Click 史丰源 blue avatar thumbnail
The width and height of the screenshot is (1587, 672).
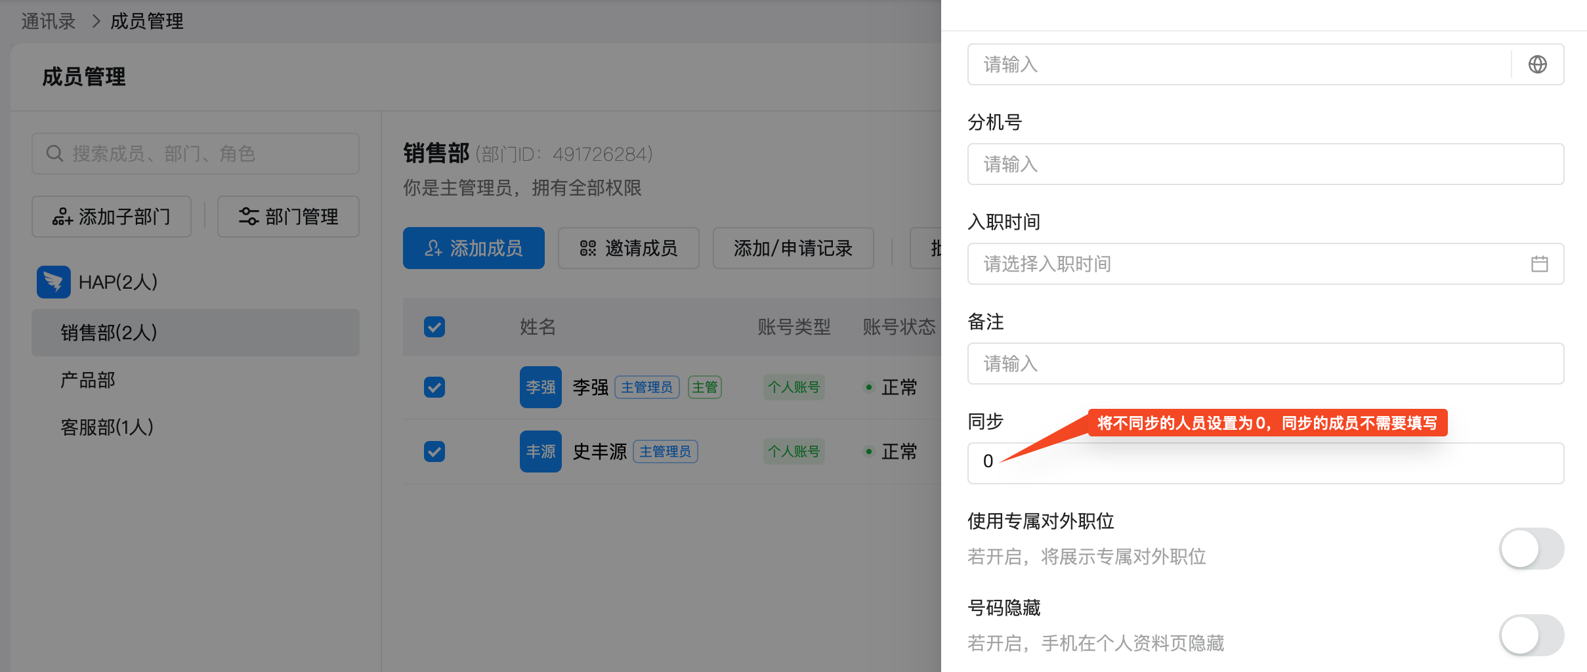click(x=540, y=451)
